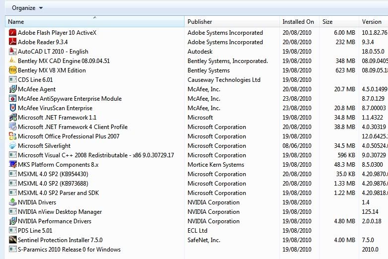Click publisher 'Bentley Systems, Incorporated.'
Viewport: 388px width, 259px height.
point(228,61)
